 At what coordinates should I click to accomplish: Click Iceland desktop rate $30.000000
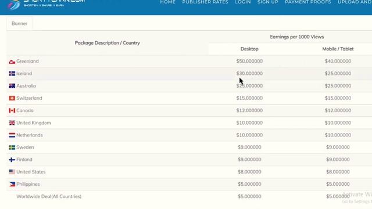click(x=249, y=74)
